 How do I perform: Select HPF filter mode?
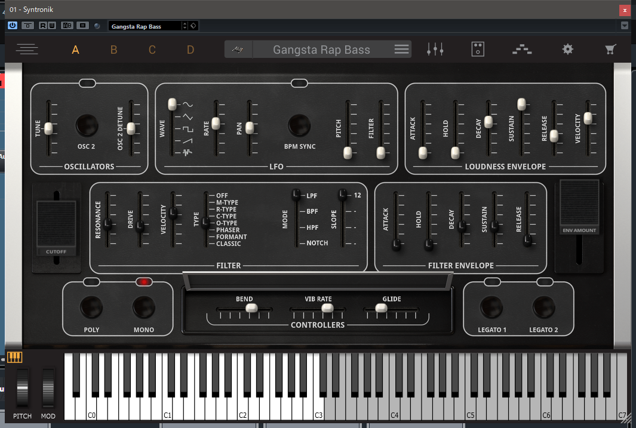pyautogui.click(x=312, y=227)
